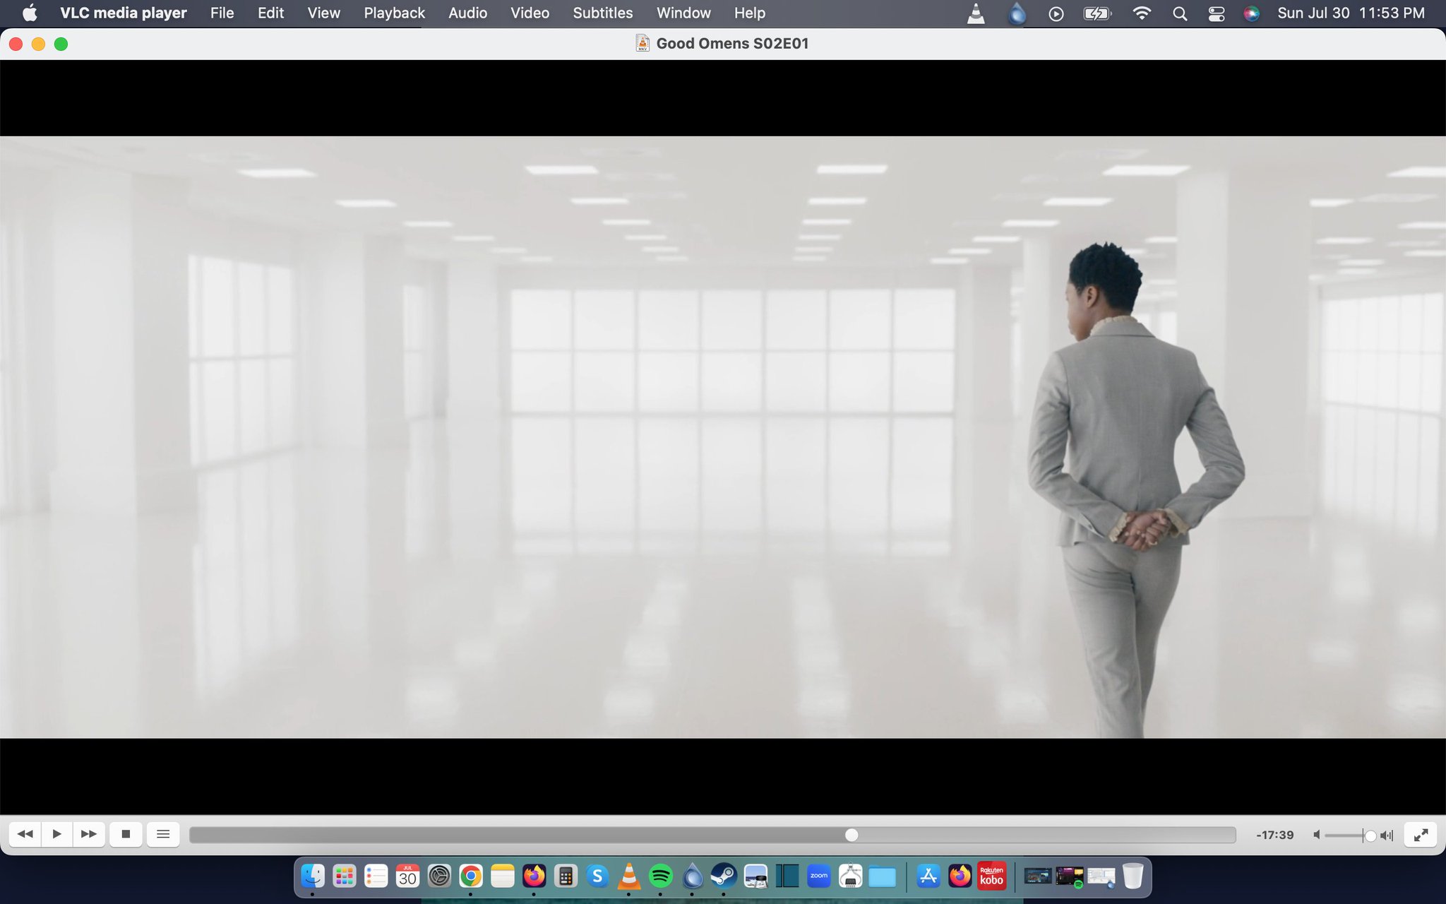Open the blue droplet app in the Dock
The height and width of the screenshot is (904, 1446).
(x=692, y=876)
